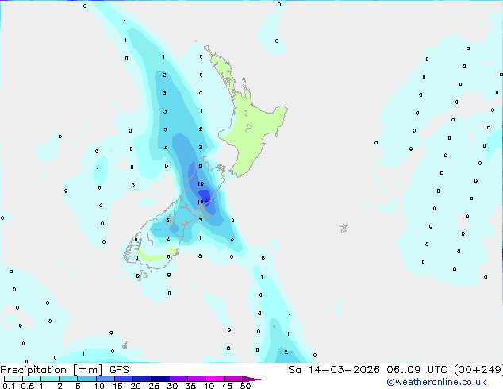Pick the 45–50 mm legend color swatch
This screenshot has height=389, width=503.
[x=233, y=379]
